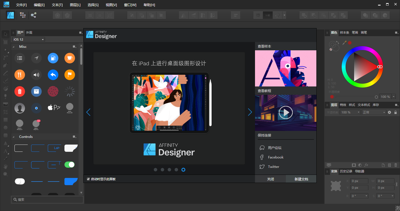Click the Export Persona share icon
The width and height of the screenshot is (400, 211).
pos(34,15)
